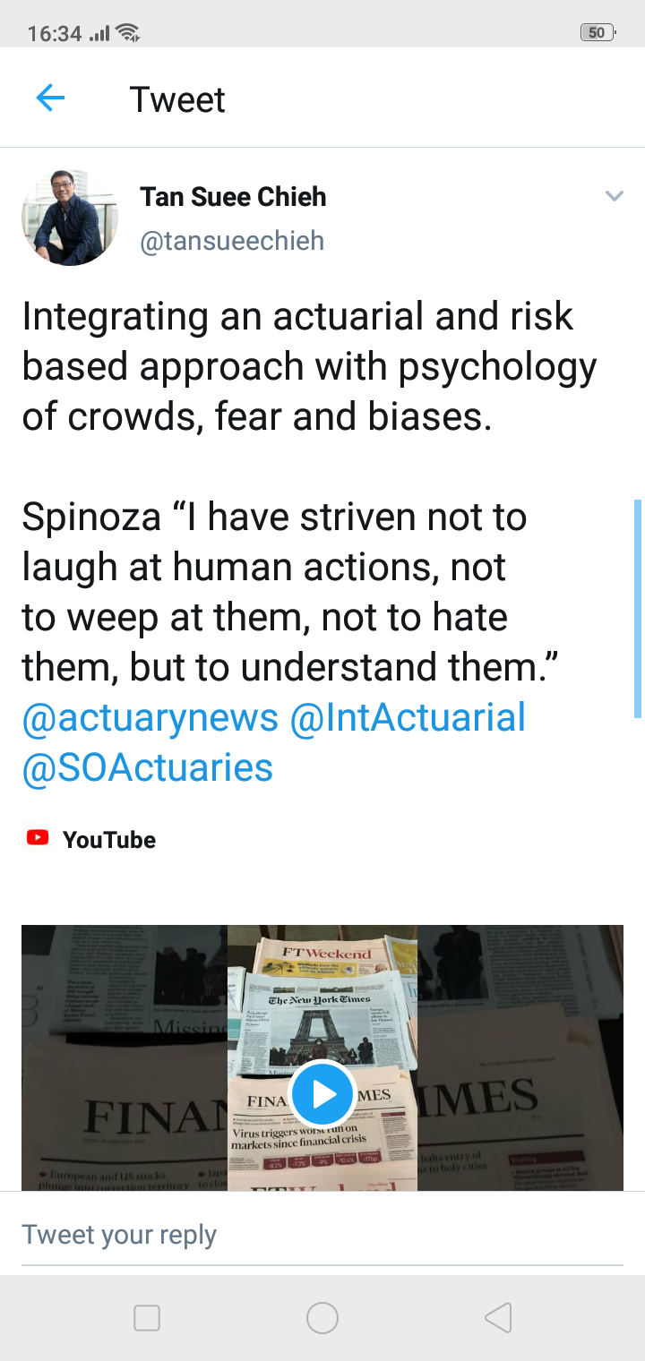Open the @IntActuarial mention
645x1361 pixels.
pos(408,718)
